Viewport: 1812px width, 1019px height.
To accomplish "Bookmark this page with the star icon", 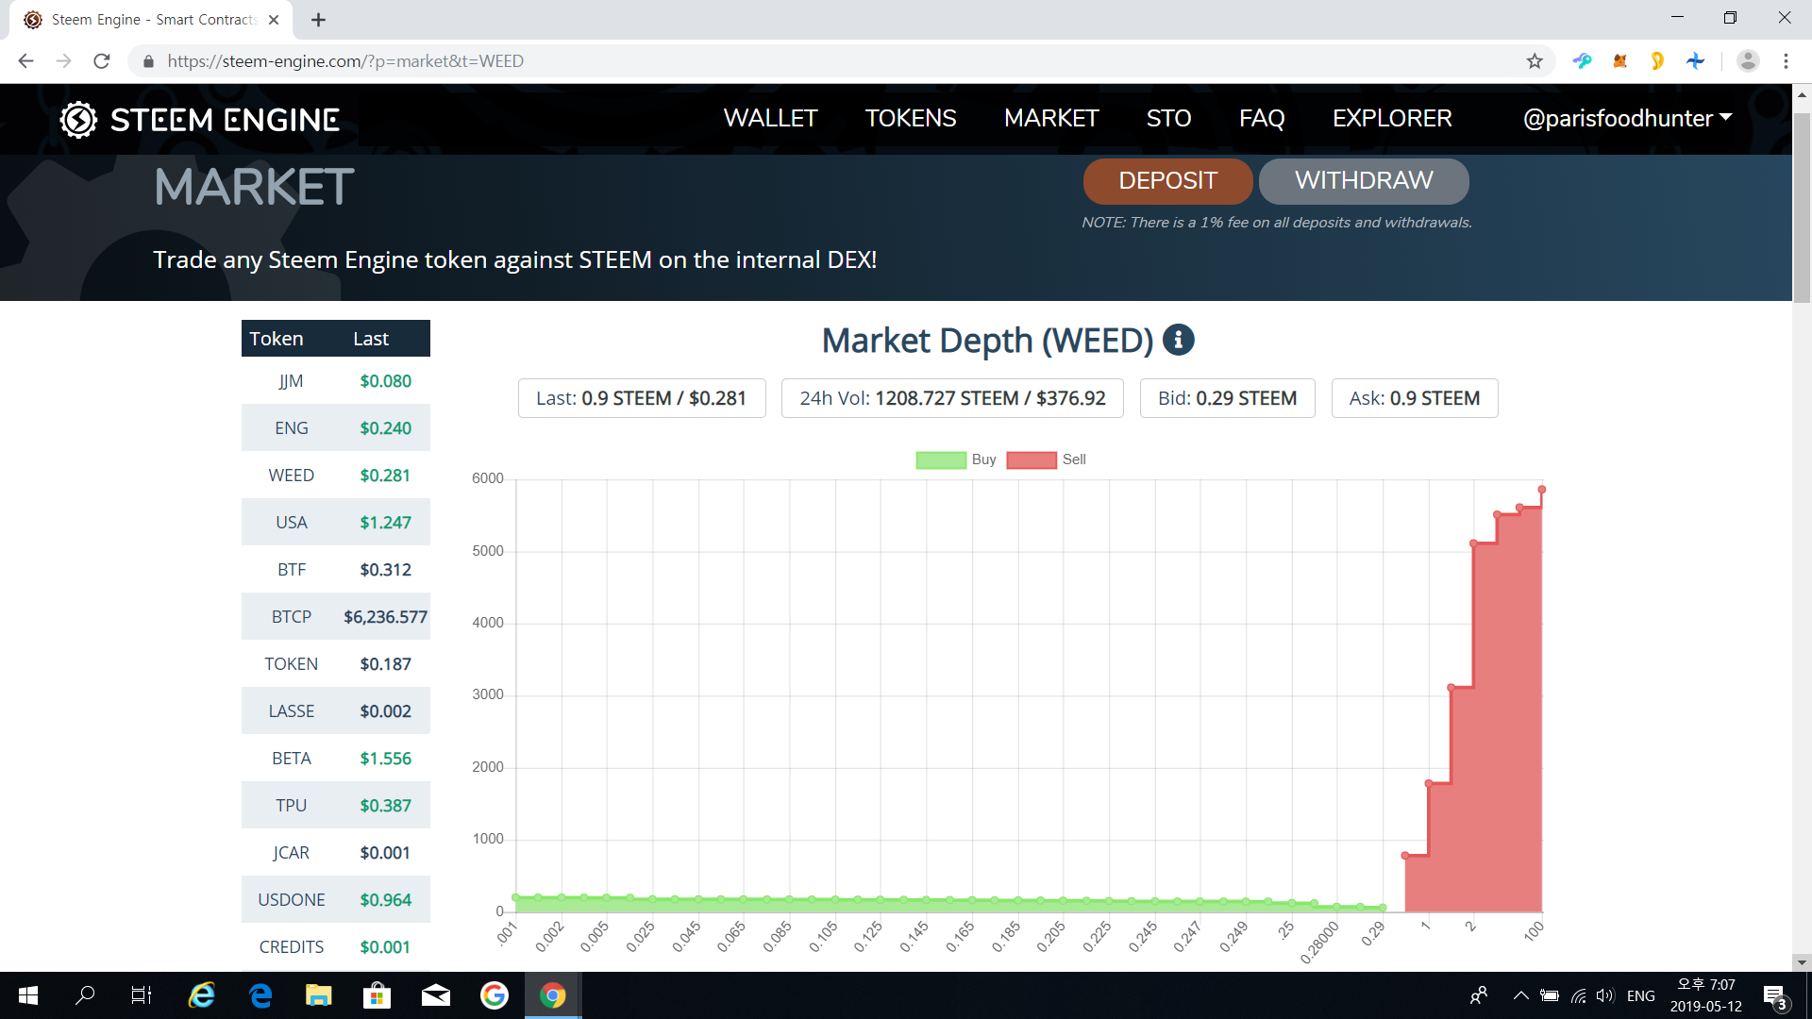I will [x=1535, y=61].
